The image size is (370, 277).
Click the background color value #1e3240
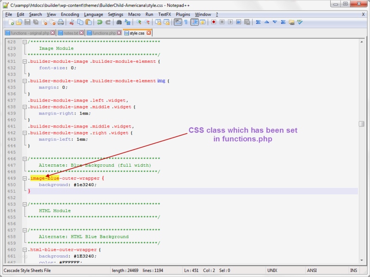pyautogui.click(x=84, y=185)
